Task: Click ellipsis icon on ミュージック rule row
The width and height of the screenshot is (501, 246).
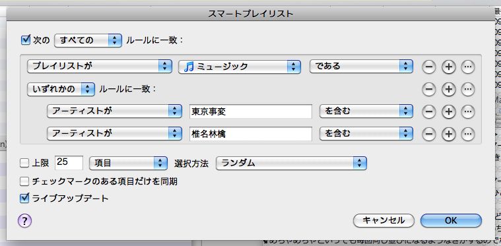Action: coord(468,67)
